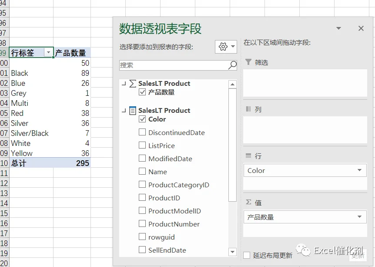Screen dimensions: 375x267
Task: Check the ProductCategoryID field
Action: coord(142,184)
